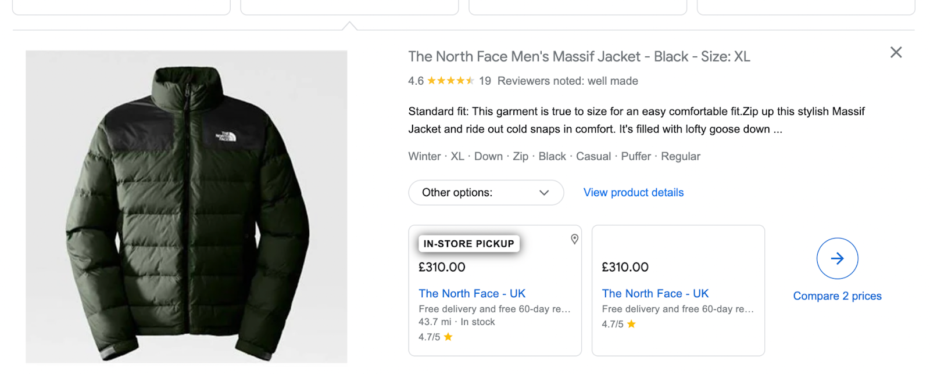
Task: Click the IN-STORE PICKUP badge
Action: pos(468,244)
